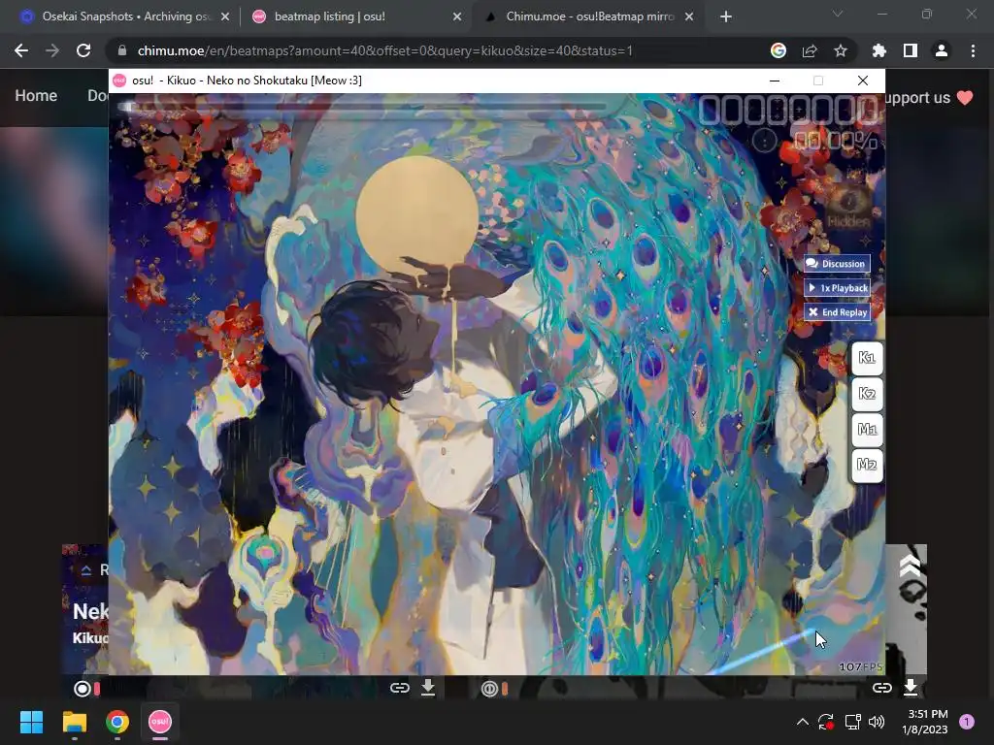994x745 pixels.
Task: Click the K1 key overlay indicator
Action: pos(867,358)
